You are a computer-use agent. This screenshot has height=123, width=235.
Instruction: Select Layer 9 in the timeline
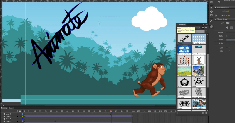coord(8,114)
